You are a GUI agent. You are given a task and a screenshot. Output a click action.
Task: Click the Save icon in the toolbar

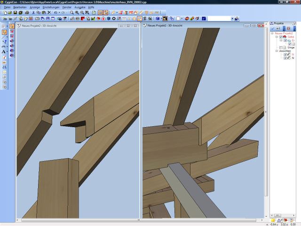(15, 13)
